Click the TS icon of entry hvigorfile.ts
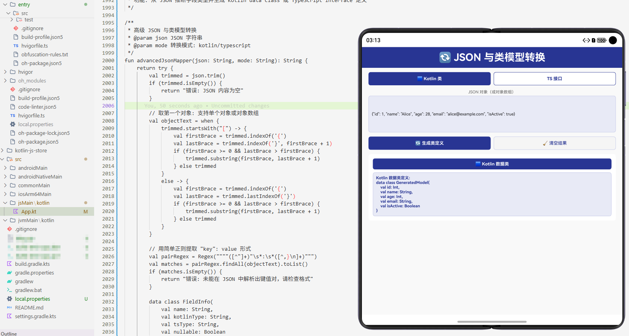Screen dimensions: 629x336 coord(16,46)
